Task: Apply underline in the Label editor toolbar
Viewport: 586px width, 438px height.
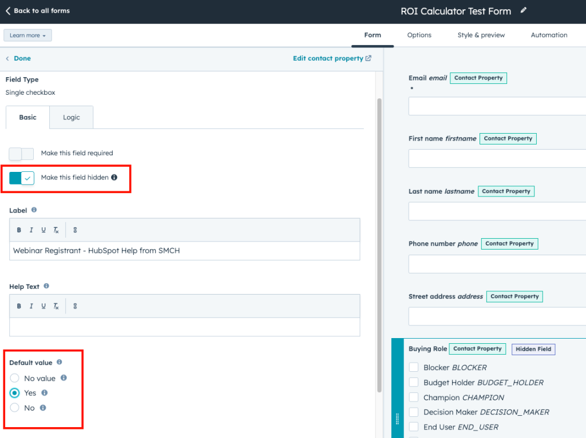Action: [x=43, y=230]
